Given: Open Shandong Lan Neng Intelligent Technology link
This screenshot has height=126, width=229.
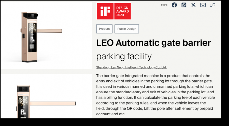Looking at the screenshot, I should pos(131,67).
